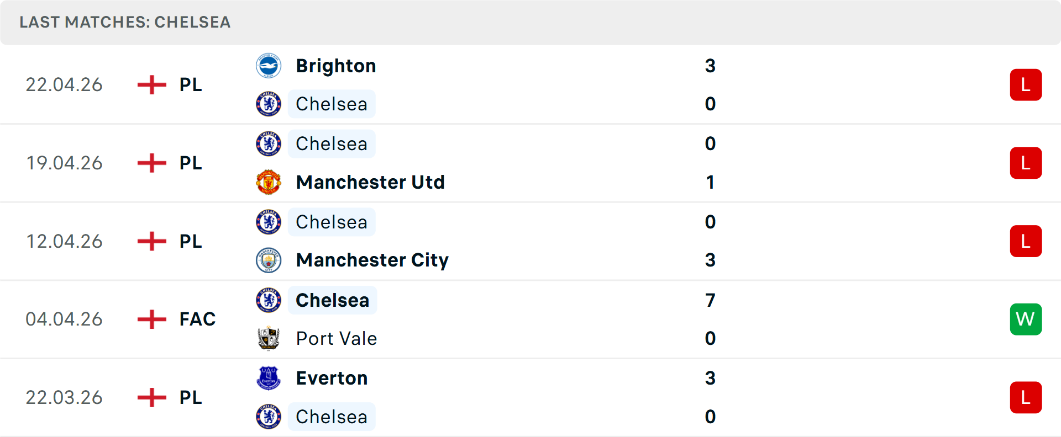Click the Port Vale club crest
The height and width of the screenshot is (437, 1061).
(x=269, y=338)
